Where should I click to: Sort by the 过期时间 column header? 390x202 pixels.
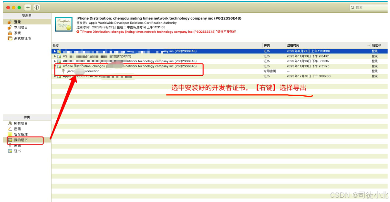point(328,45)
